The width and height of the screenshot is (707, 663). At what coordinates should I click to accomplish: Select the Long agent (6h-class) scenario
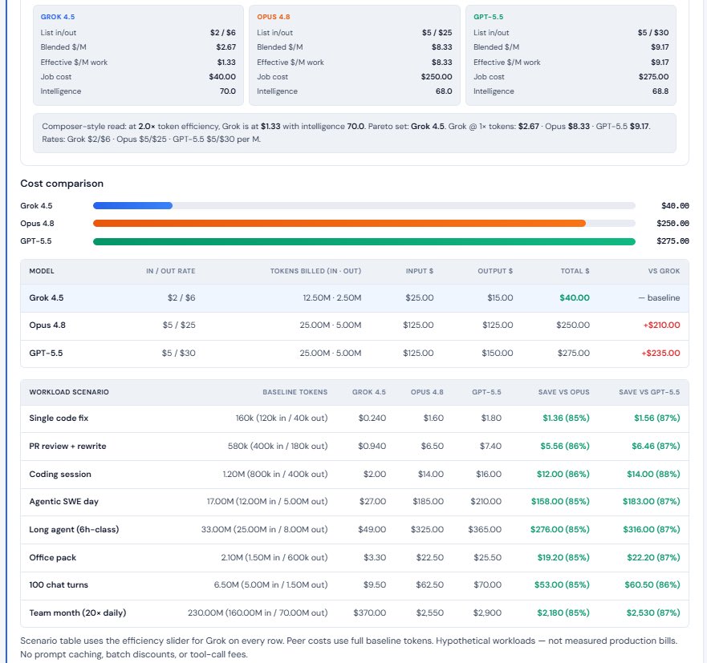click(x=74, y=529)
